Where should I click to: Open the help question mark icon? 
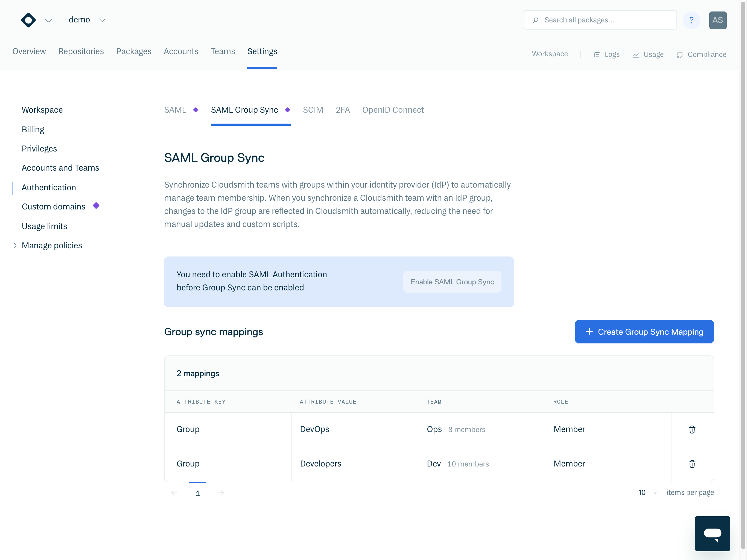pyautogui.click(x=691, y=20)
